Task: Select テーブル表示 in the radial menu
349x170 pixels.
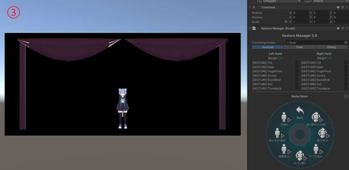Action: coord(316,151)
